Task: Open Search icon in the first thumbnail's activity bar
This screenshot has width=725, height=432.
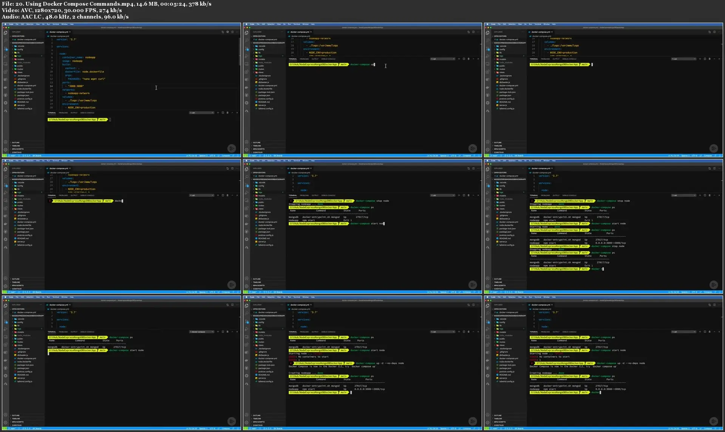Action: tap(5, 40)
